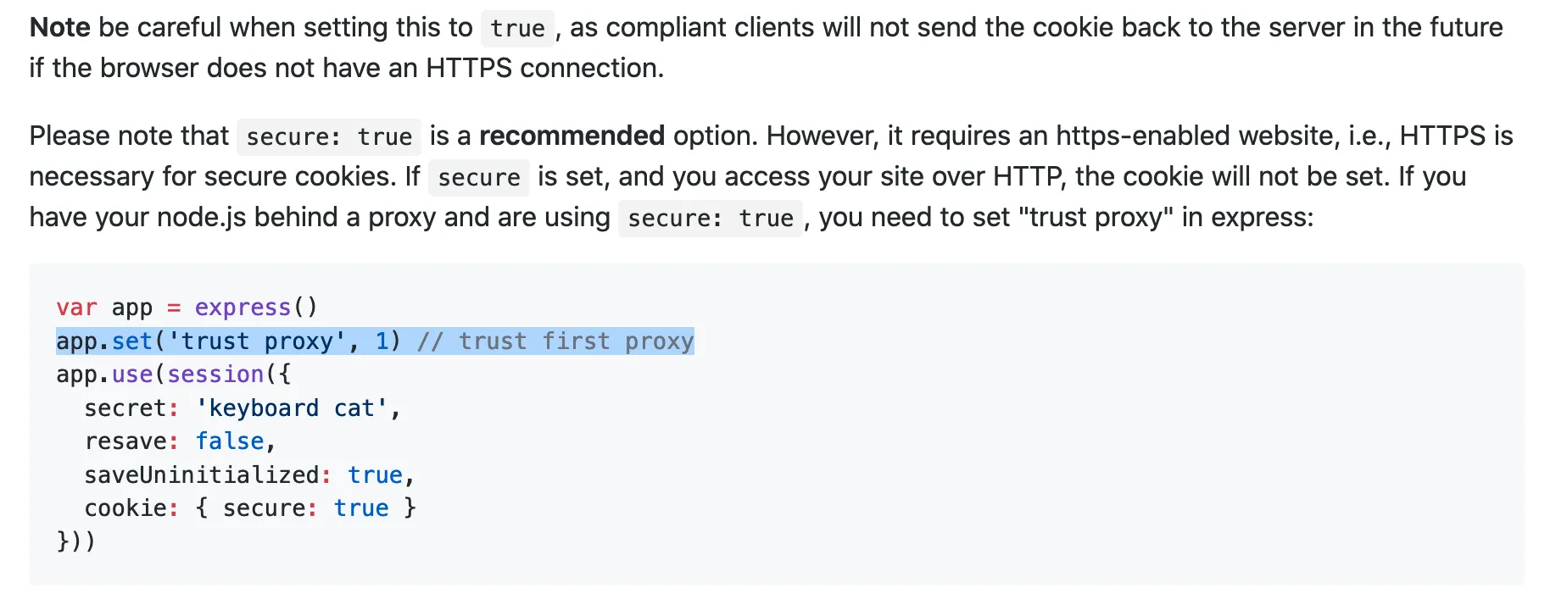Click the highlighted 'trust proxy' string

(x=258, y=341)
